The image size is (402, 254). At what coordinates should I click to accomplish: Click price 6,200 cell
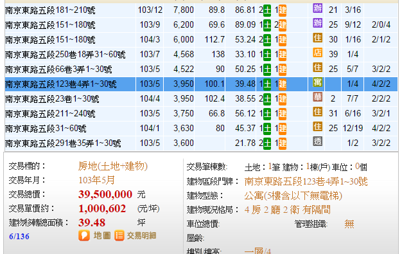(x=184, y=25)
